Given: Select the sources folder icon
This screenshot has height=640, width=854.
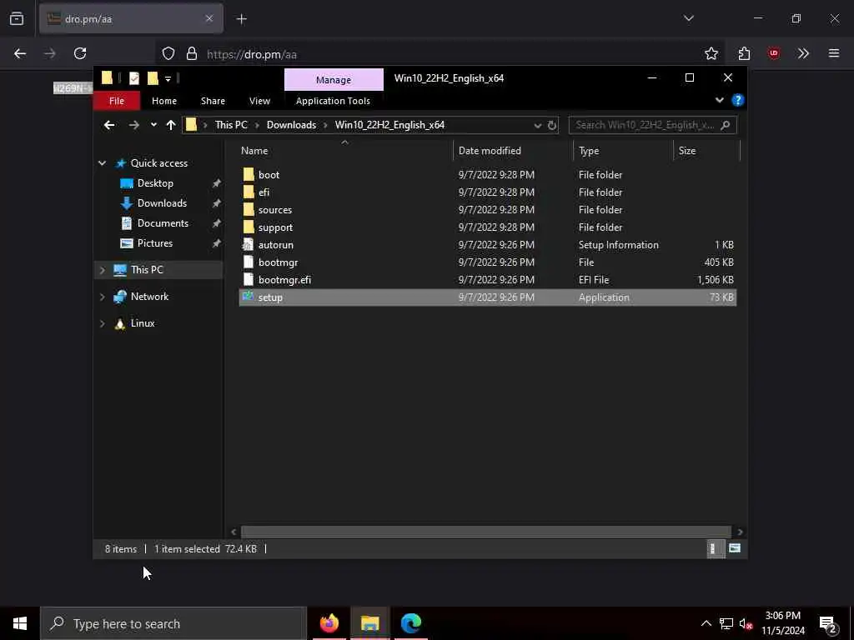Looking at the screenshot, I should (x=249, y=209).
